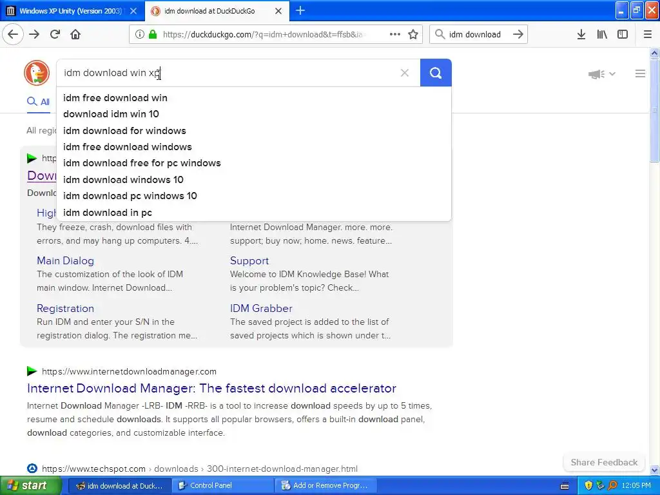Open the Windows Start menu

click(x=31, y=485)
